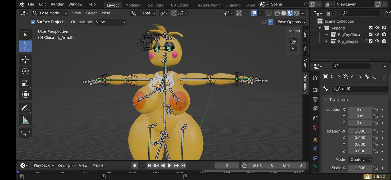
Task: Open the Keying popover in timeline
Action: (65, 165)
